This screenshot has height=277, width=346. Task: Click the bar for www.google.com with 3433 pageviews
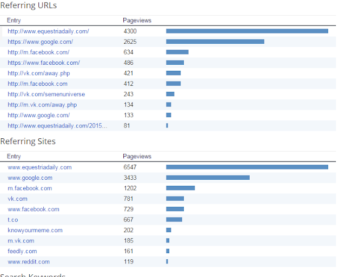click(x=208, y=178)
